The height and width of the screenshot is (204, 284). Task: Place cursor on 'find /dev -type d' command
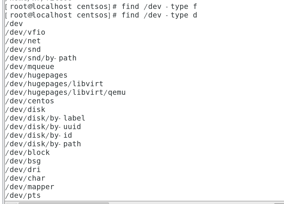coord(159,15)
